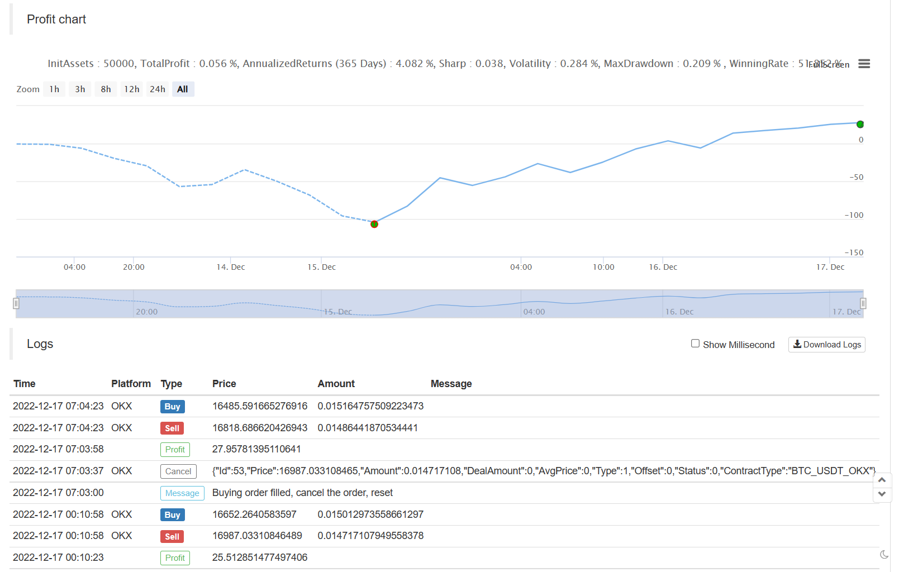
Task: Set chart zoom to 1h
Action: point(54,89)
